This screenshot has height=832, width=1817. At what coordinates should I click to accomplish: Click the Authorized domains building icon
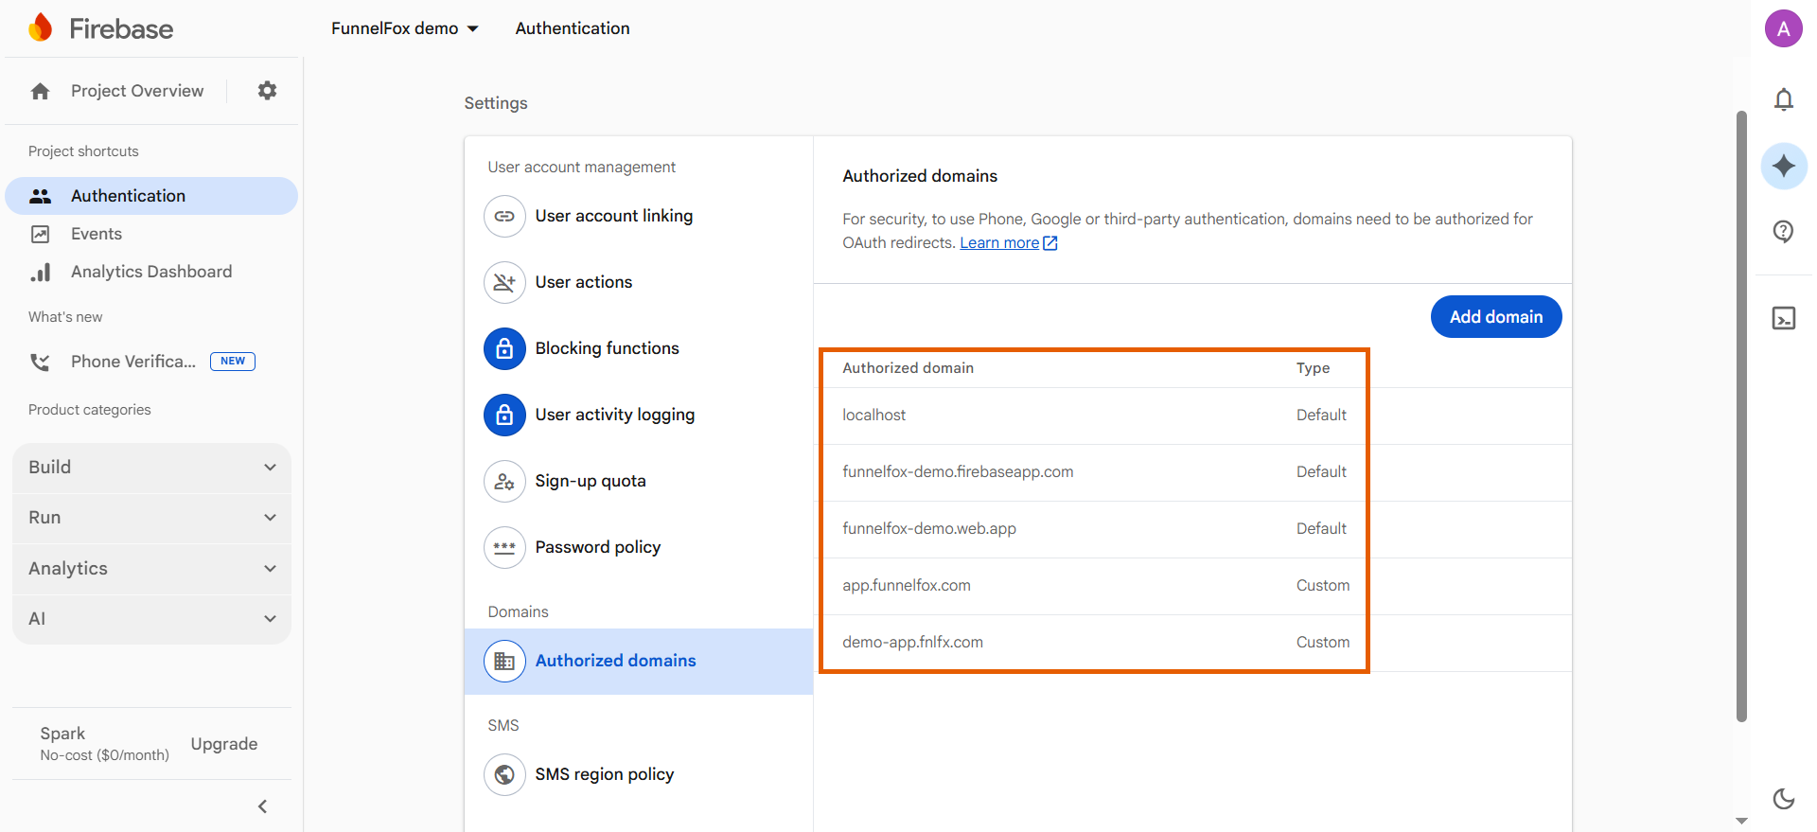click(x=504, y=661)
